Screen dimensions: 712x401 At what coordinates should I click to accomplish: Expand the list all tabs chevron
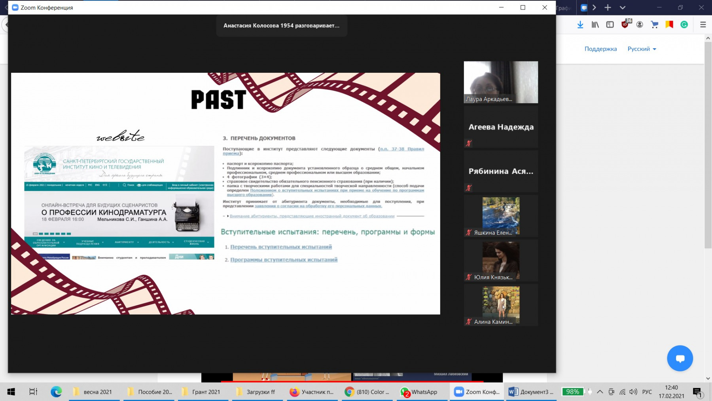click(x=623, y=8)
